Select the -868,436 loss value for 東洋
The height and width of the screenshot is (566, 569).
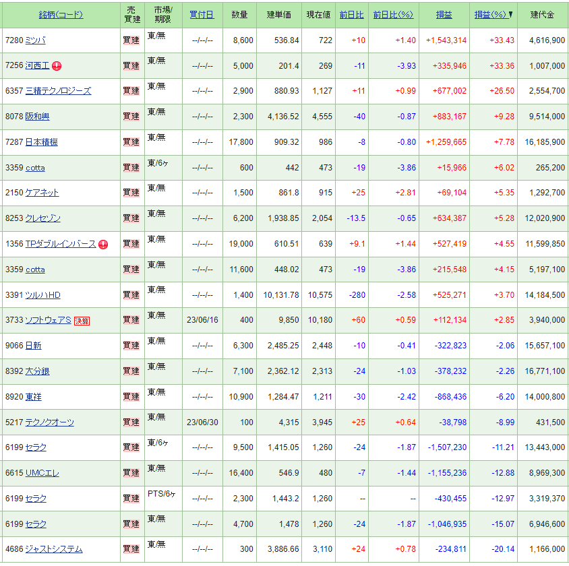click(450, 398)
